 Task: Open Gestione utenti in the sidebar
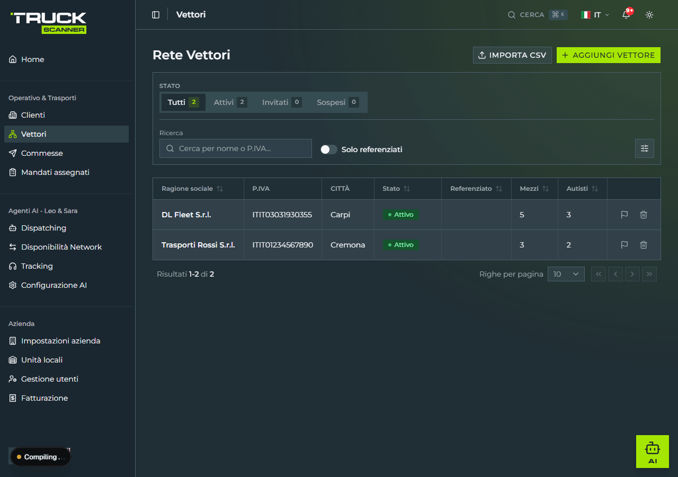[x=66, y=379]
